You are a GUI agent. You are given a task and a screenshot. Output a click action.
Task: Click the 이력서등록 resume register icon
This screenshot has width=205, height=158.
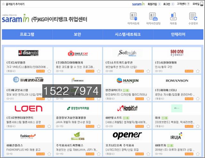pyautogui.click(x=134, y=17)
